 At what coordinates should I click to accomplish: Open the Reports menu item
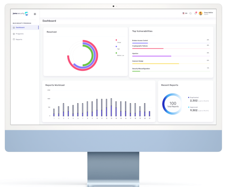coord(19,39)
